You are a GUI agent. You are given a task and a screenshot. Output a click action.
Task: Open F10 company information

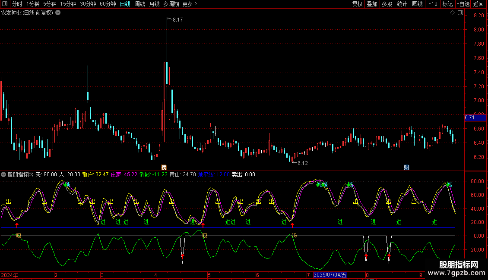(x=433, y=4)
